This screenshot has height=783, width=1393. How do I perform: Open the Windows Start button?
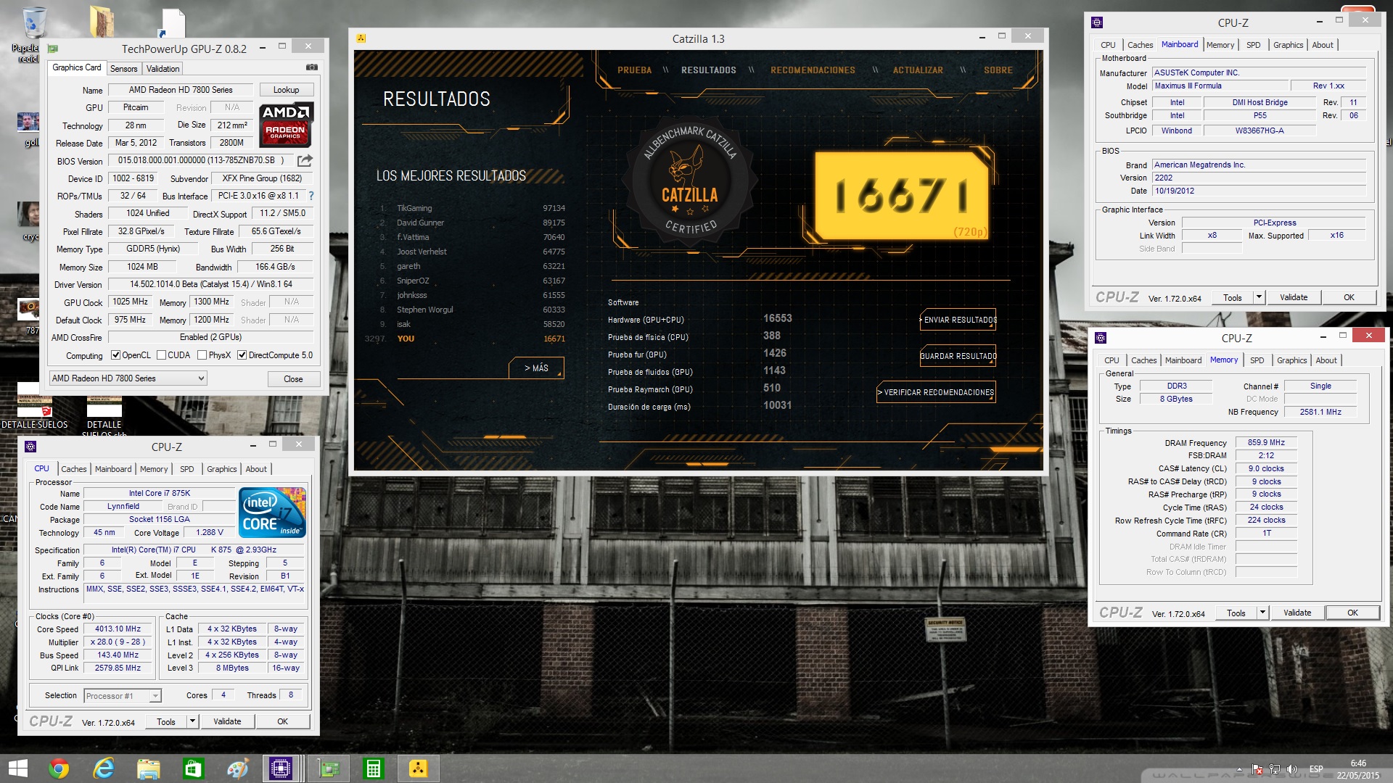point(17,768)
